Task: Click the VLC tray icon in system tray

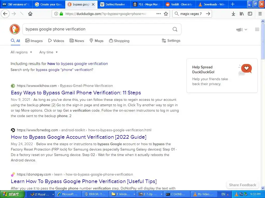Action: (237, 194)
